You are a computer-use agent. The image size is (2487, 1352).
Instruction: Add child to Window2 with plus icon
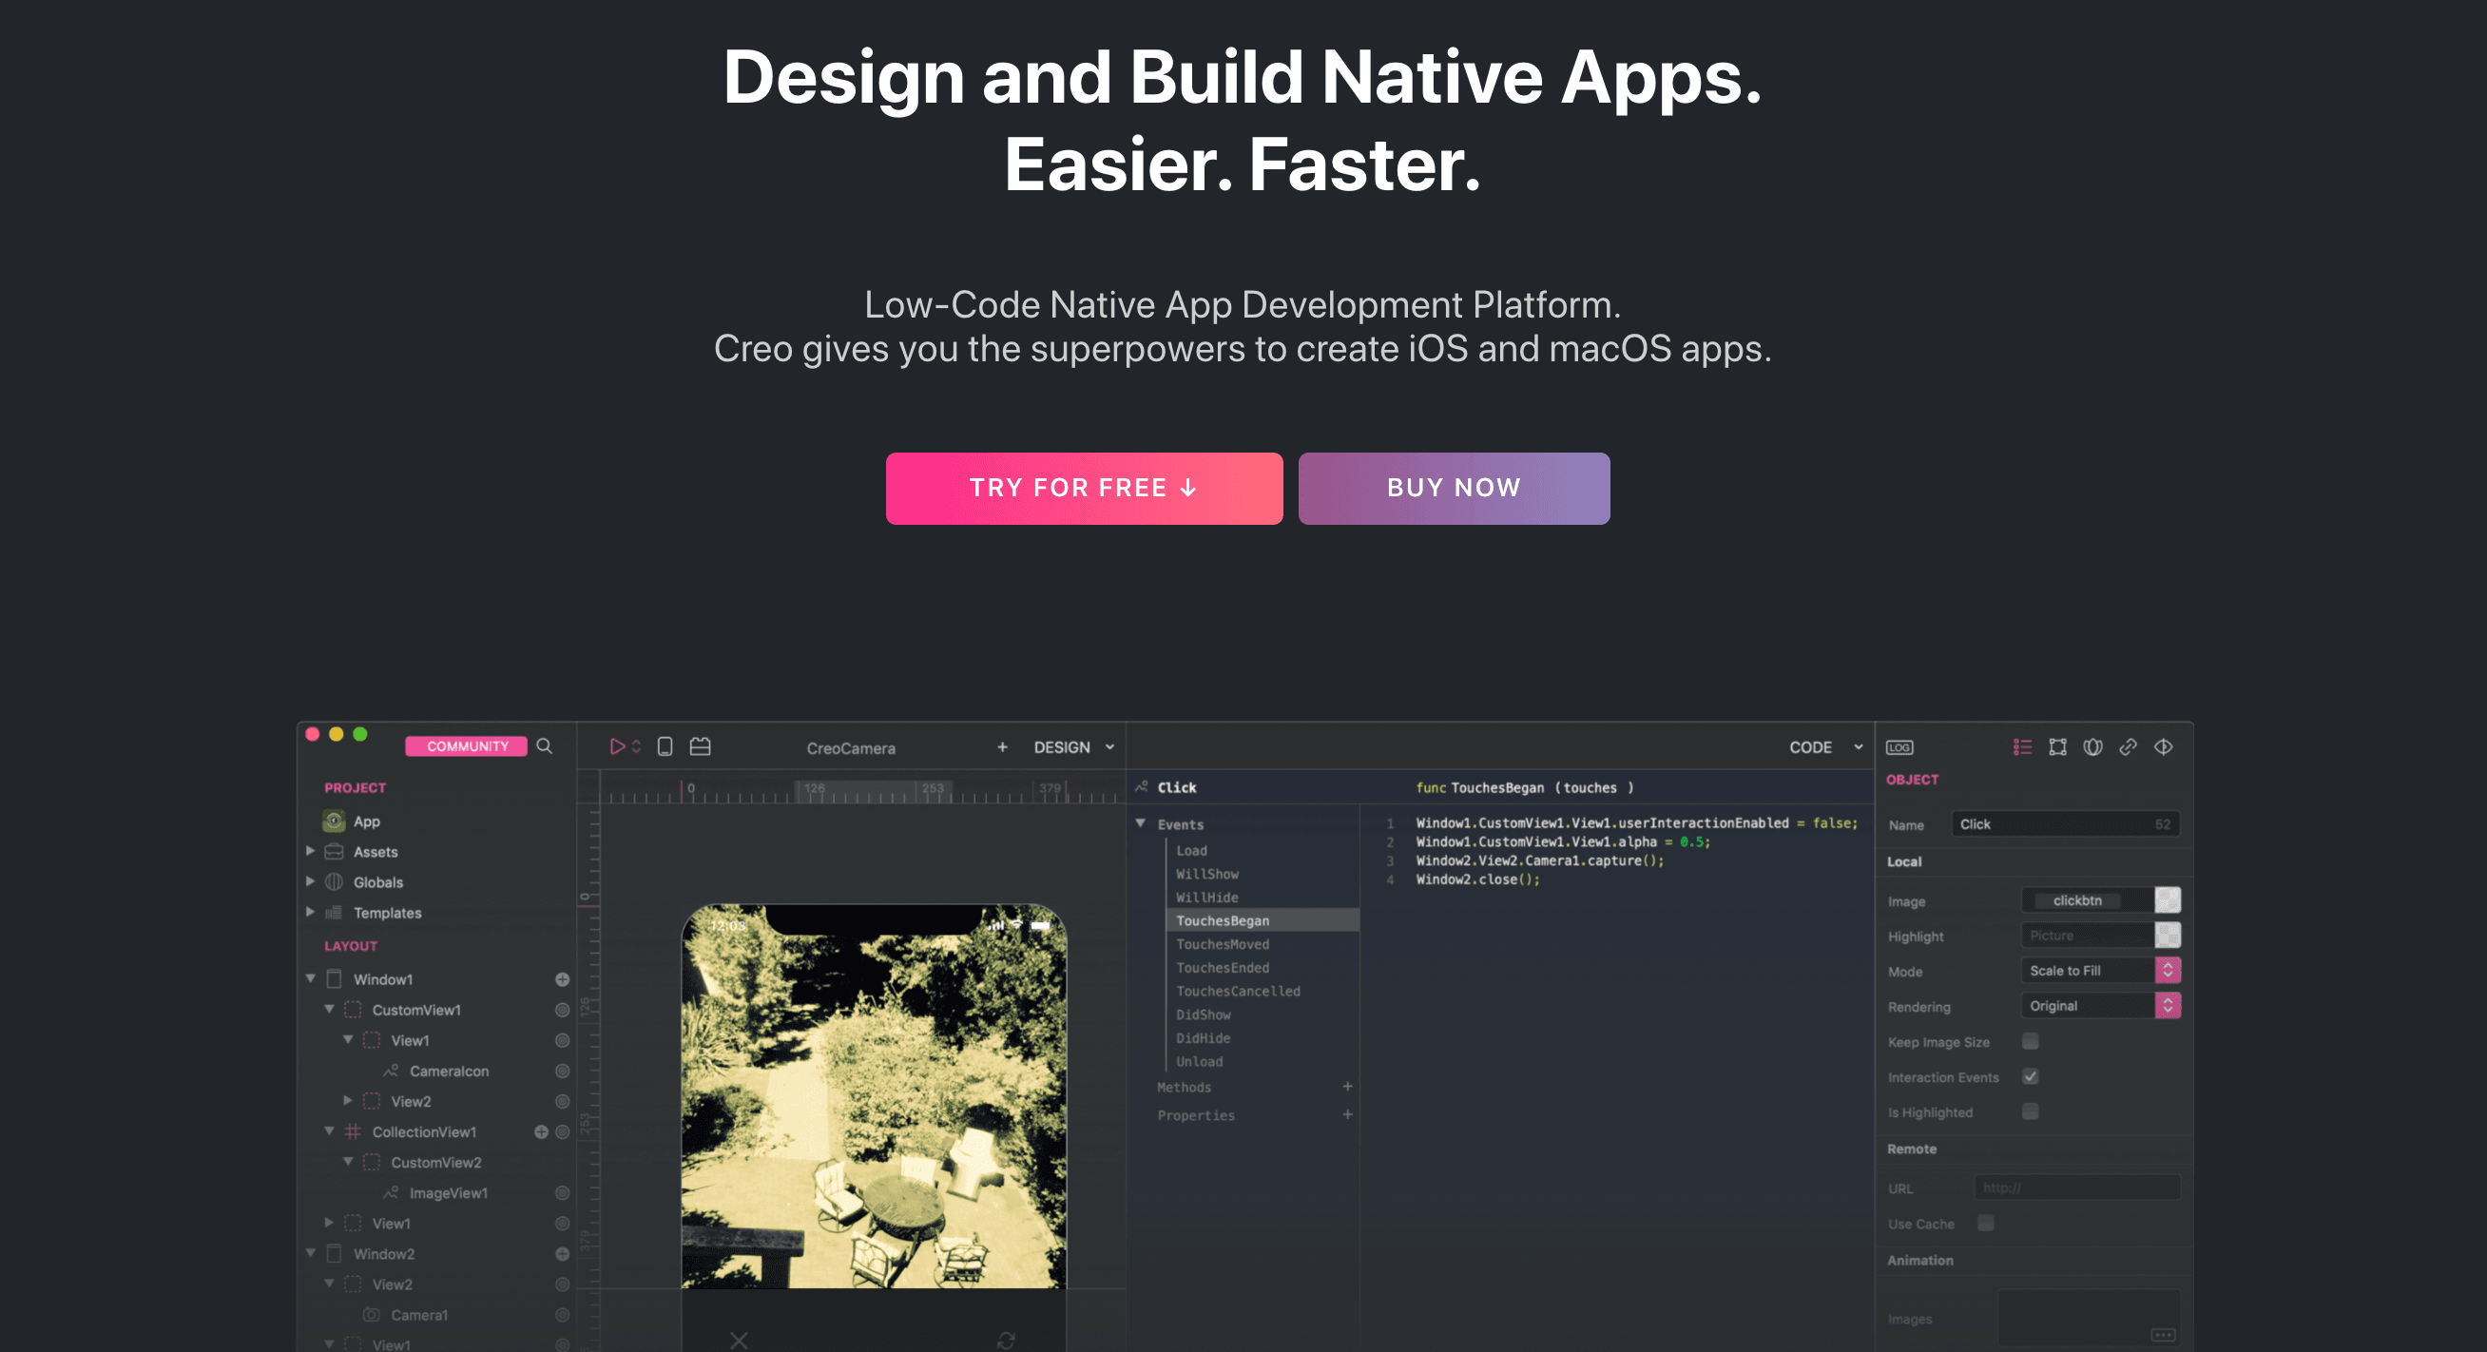point(562,1253)
